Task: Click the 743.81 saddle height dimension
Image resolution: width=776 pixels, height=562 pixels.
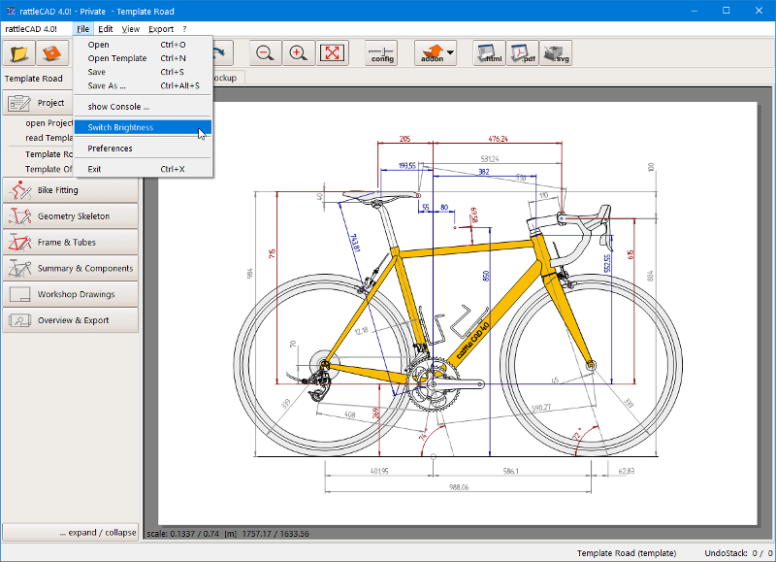Action: tap(354, 243)
